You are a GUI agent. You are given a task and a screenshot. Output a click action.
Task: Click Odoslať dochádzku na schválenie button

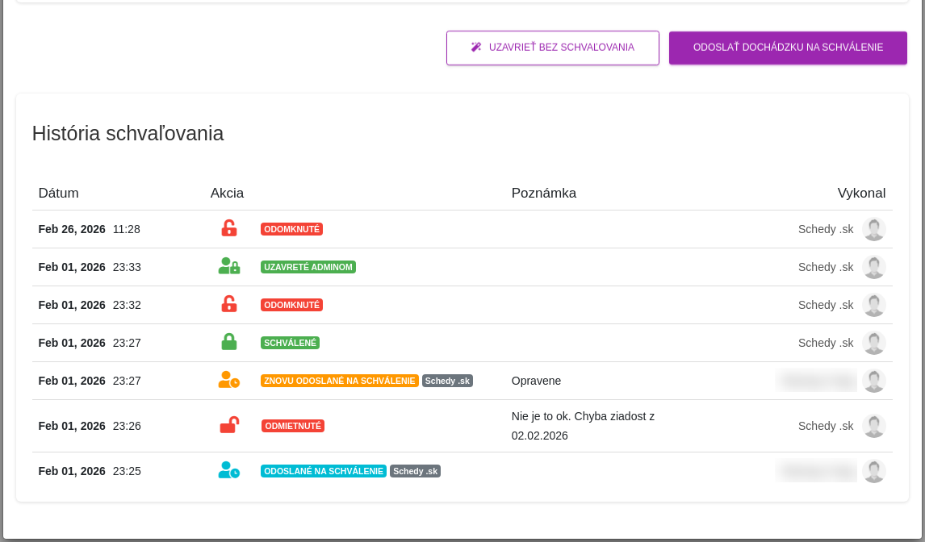click(788, 48)
